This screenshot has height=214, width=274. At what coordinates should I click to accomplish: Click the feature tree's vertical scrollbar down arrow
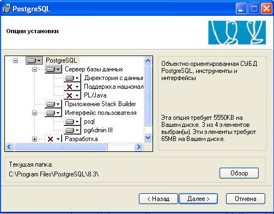point(148,138)
